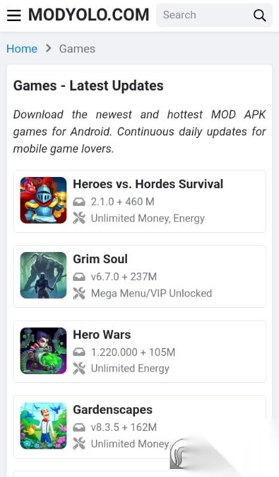This screenshot has height=477, width=279.
Task: Open the Grim Soul title link
Action: (100, 259)
